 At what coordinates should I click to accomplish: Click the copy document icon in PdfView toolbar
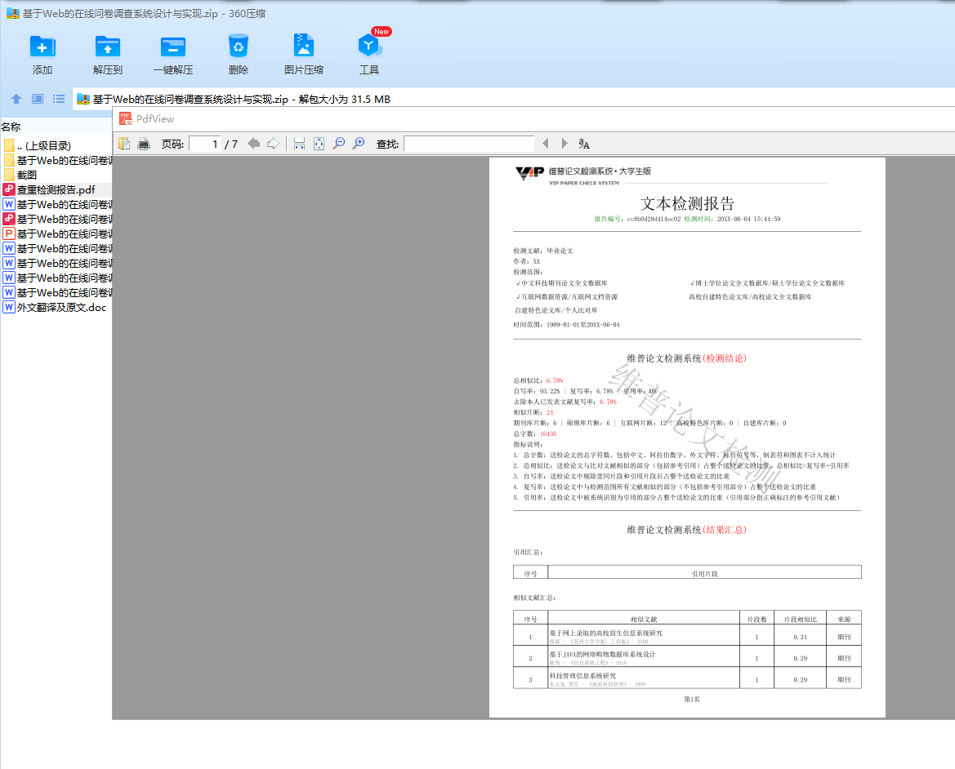[124, 144]
